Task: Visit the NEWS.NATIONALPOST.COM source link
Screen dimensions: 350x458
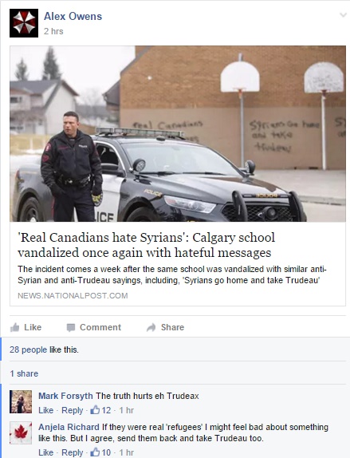Action: [73, 295]
